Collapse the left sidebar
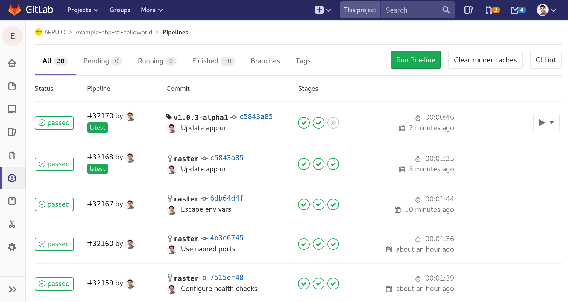This screenshot has width=568, height=302. point(13,289)
